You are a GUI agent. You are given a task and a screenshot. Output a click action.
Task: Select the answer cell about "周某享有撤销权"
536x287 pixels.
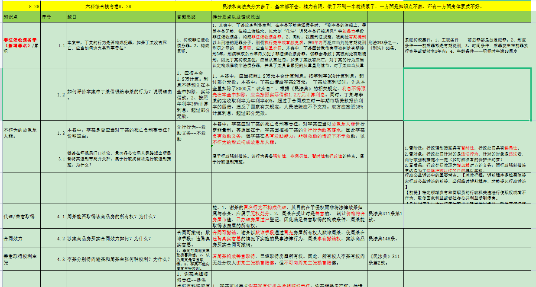tap(289, 239)
